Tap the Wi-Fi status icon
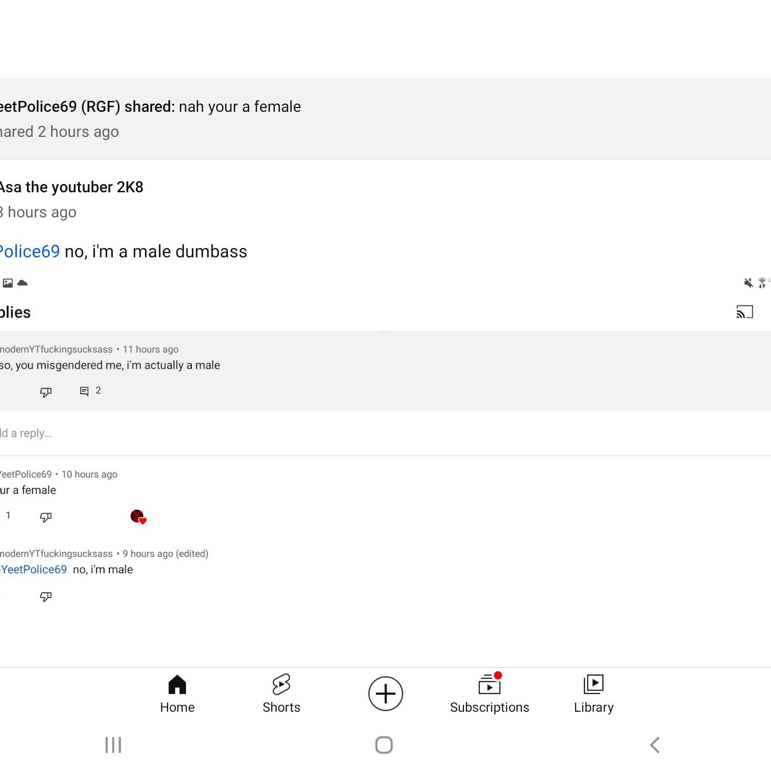The image size is (771, 771). pyautogui.click(x=762, y=283)
